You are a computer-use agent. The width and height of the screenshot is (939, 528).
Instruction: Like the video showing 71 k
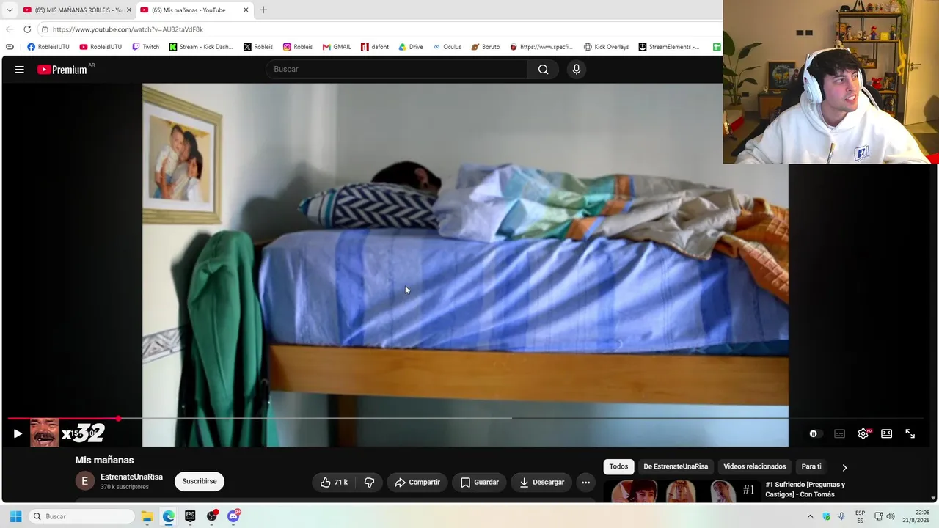[334, 482]
